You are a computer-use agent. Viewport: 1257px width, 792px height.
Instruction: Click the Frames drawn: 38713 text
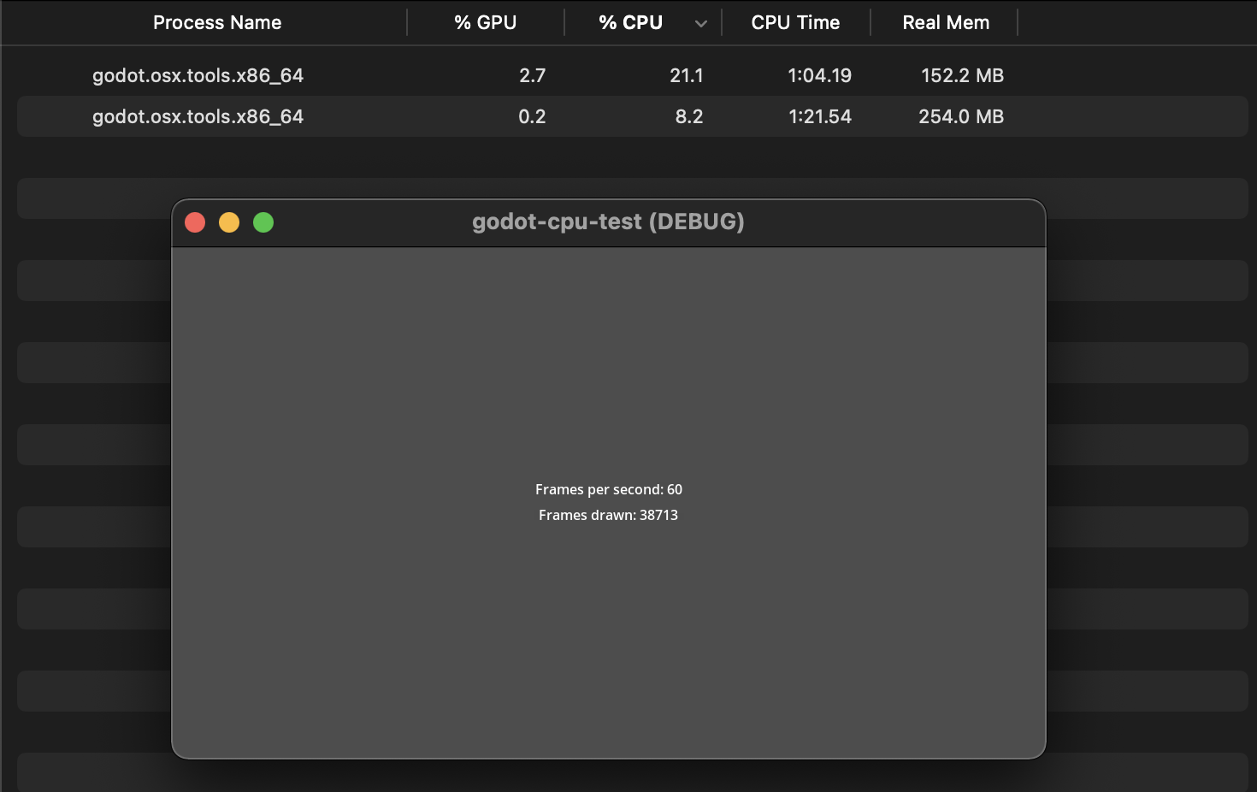coord(608,515)
